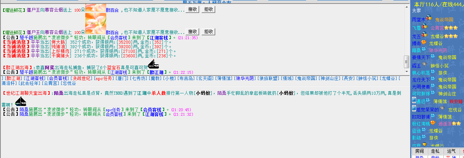Switch to the 房间 tab
This screenshot has width=464, height=158.
(419, 151)
